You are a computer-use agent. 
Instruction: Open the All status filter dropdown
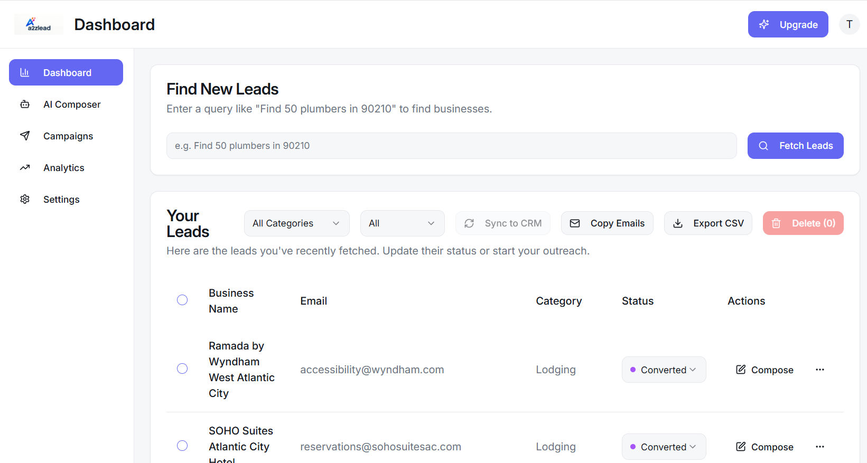point(402,223)
